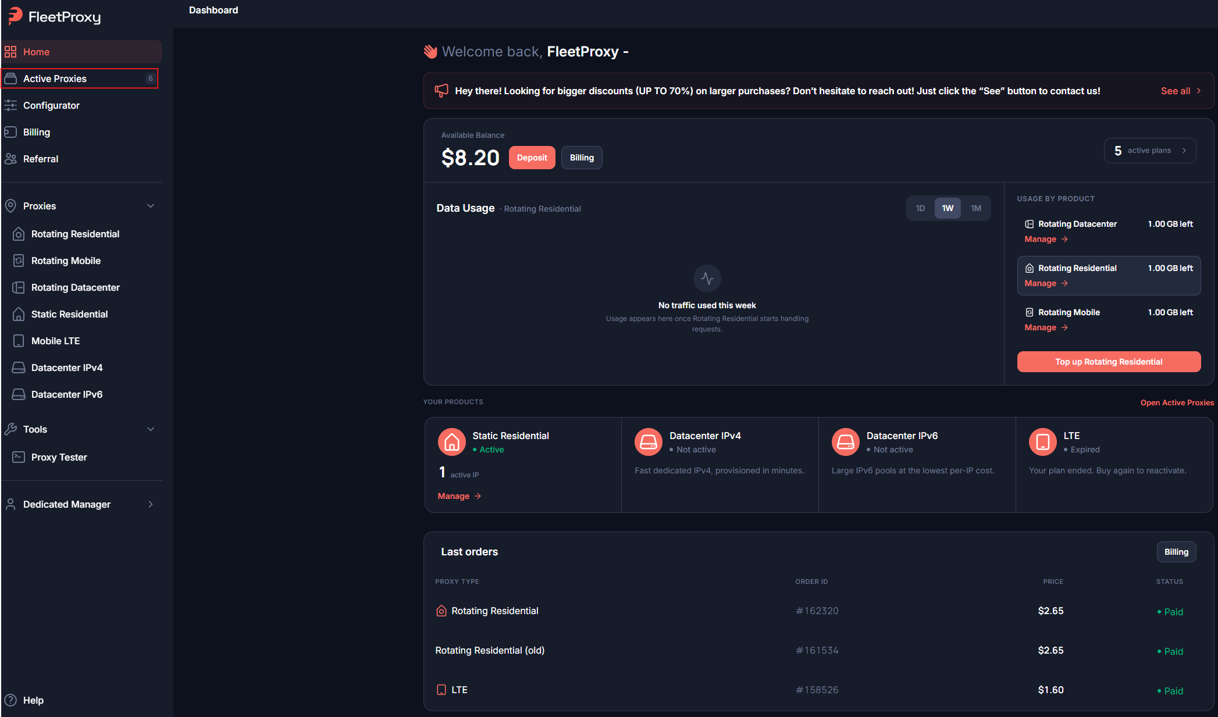Click the $8.20 available balance
The image size is (1218, 717).
point(470,158)
